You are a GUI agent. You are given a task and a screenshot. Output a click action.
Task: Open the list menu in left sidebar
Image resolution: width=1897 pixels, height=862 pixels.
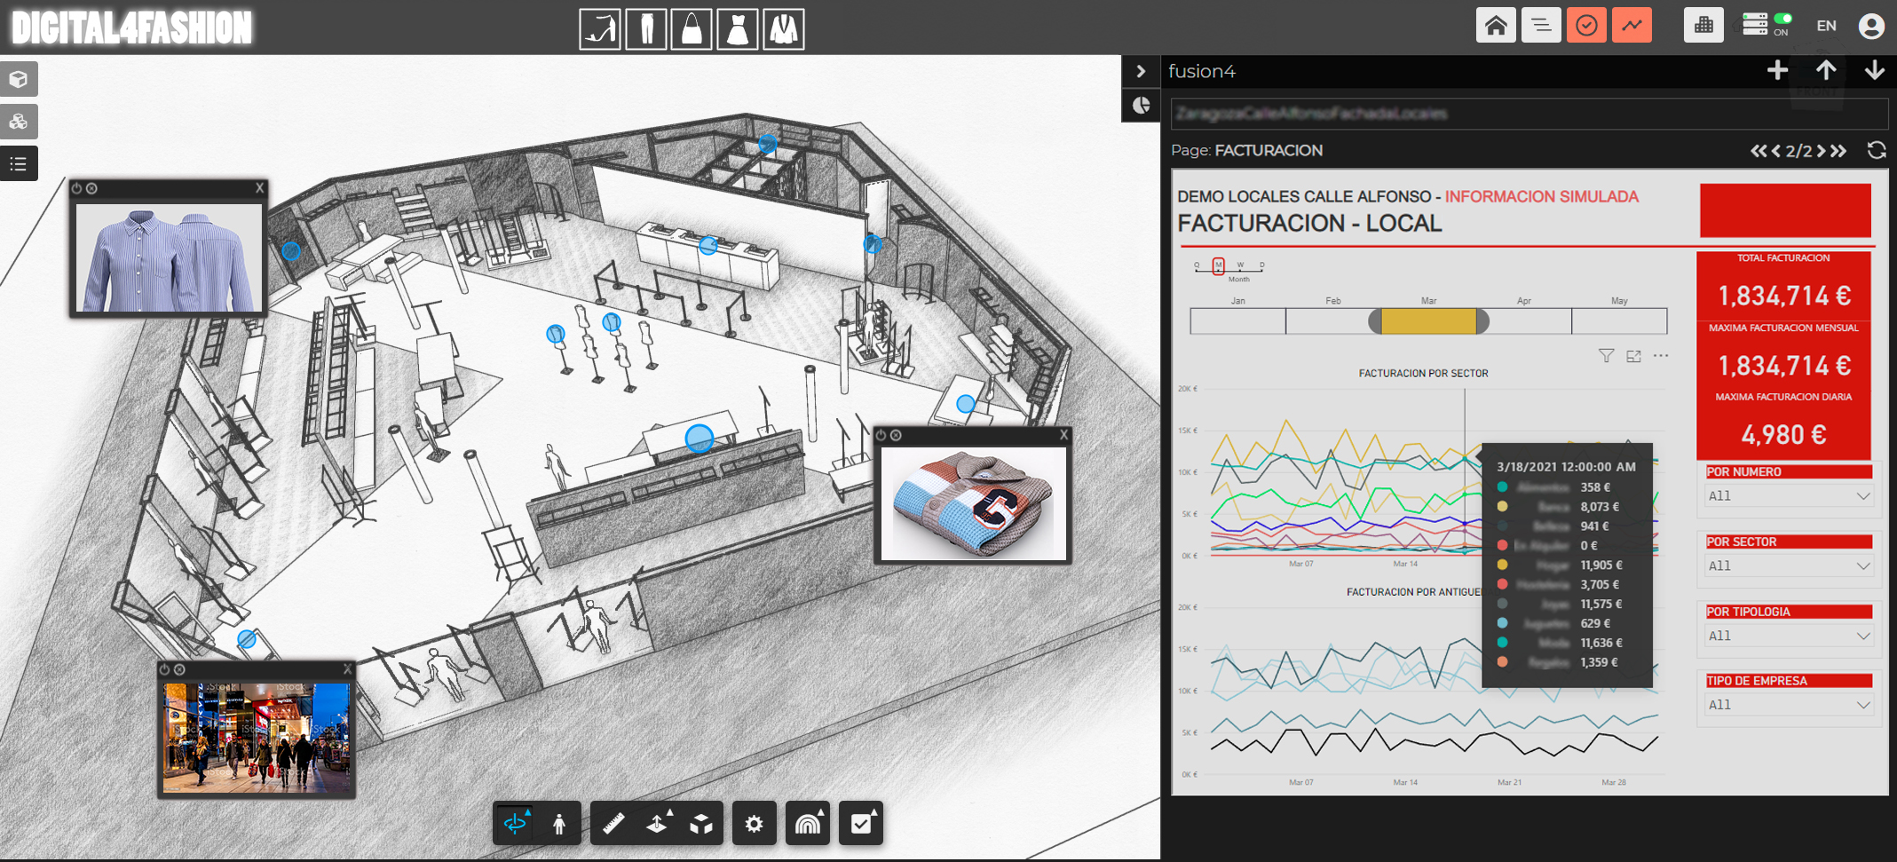tap(19, 164)
